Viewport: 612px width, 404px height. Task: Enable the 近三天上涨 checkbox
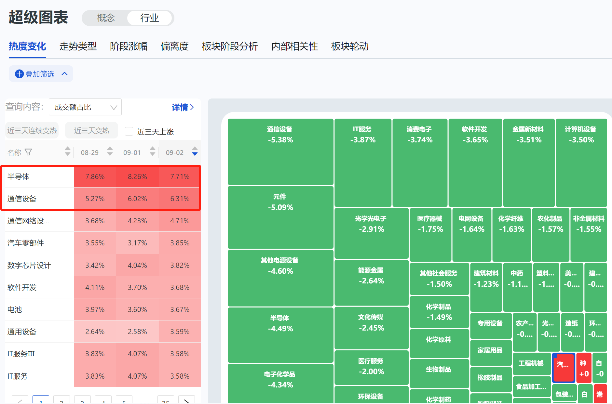click(x=129, y=131)
